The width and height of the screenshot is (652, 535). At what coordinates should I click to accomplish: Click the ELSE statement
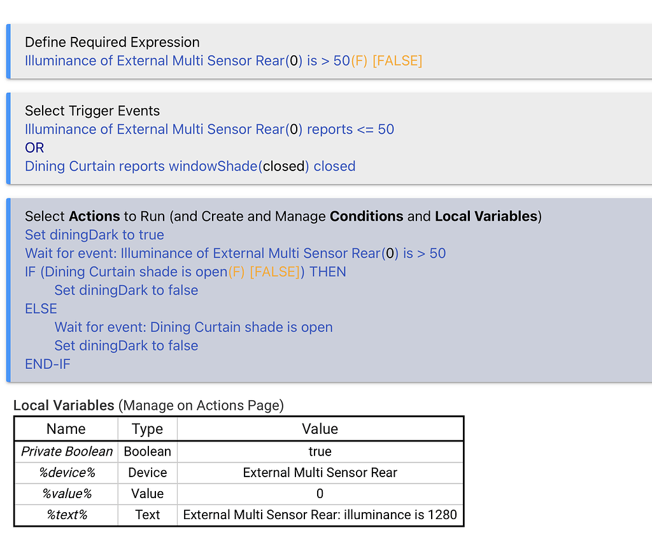point(41,309)
